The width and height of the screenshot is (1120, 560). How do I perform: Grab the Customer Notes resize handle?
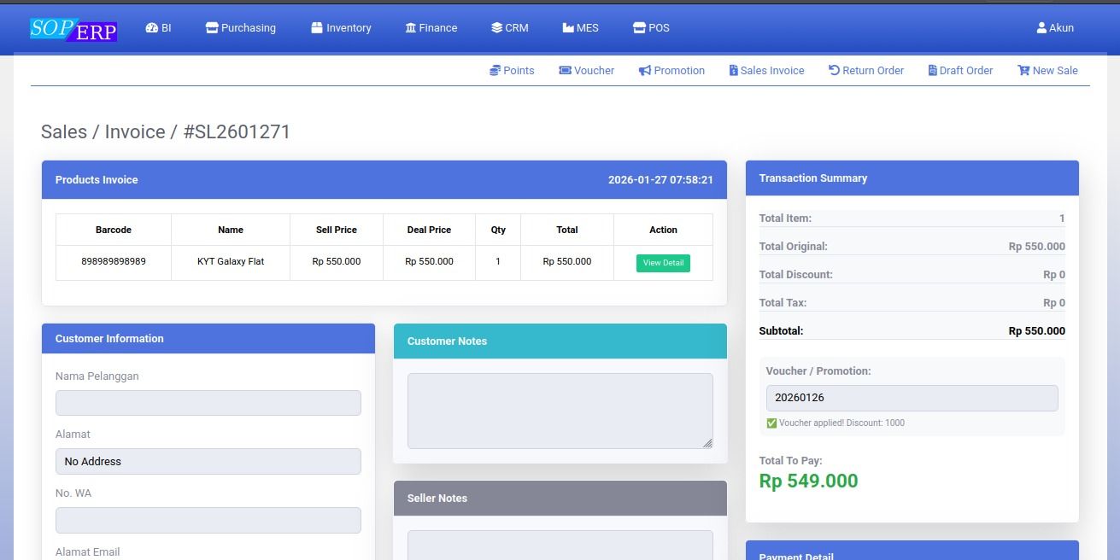707,443
